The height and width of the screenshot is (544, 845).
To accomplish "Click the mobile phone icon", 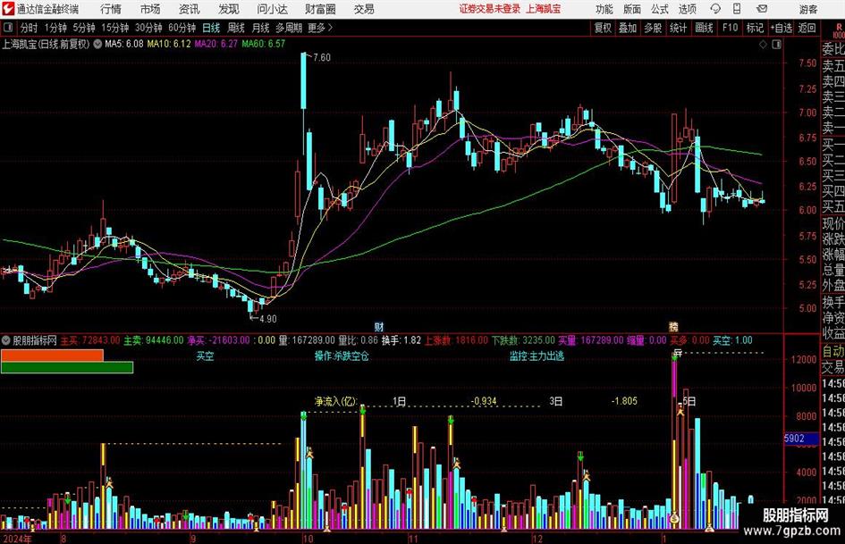I will click(x=737, y=9).
